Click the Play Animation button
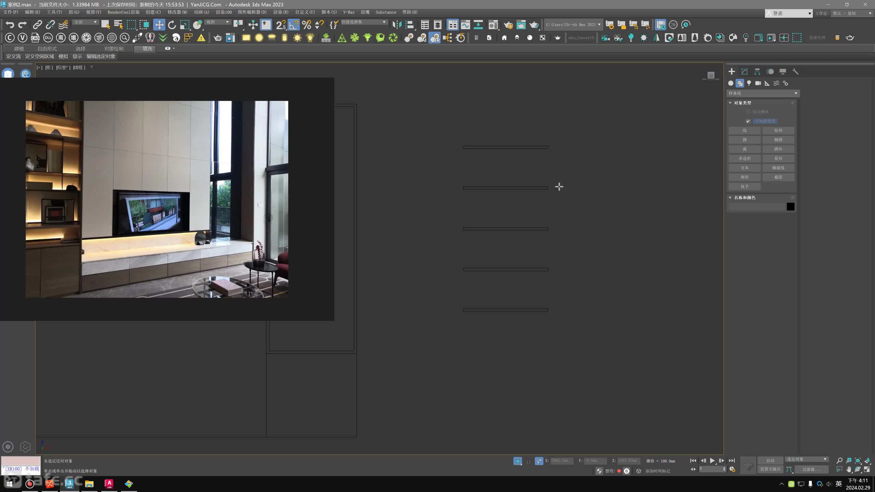The image size is (875, 492). tap(712, 461)
